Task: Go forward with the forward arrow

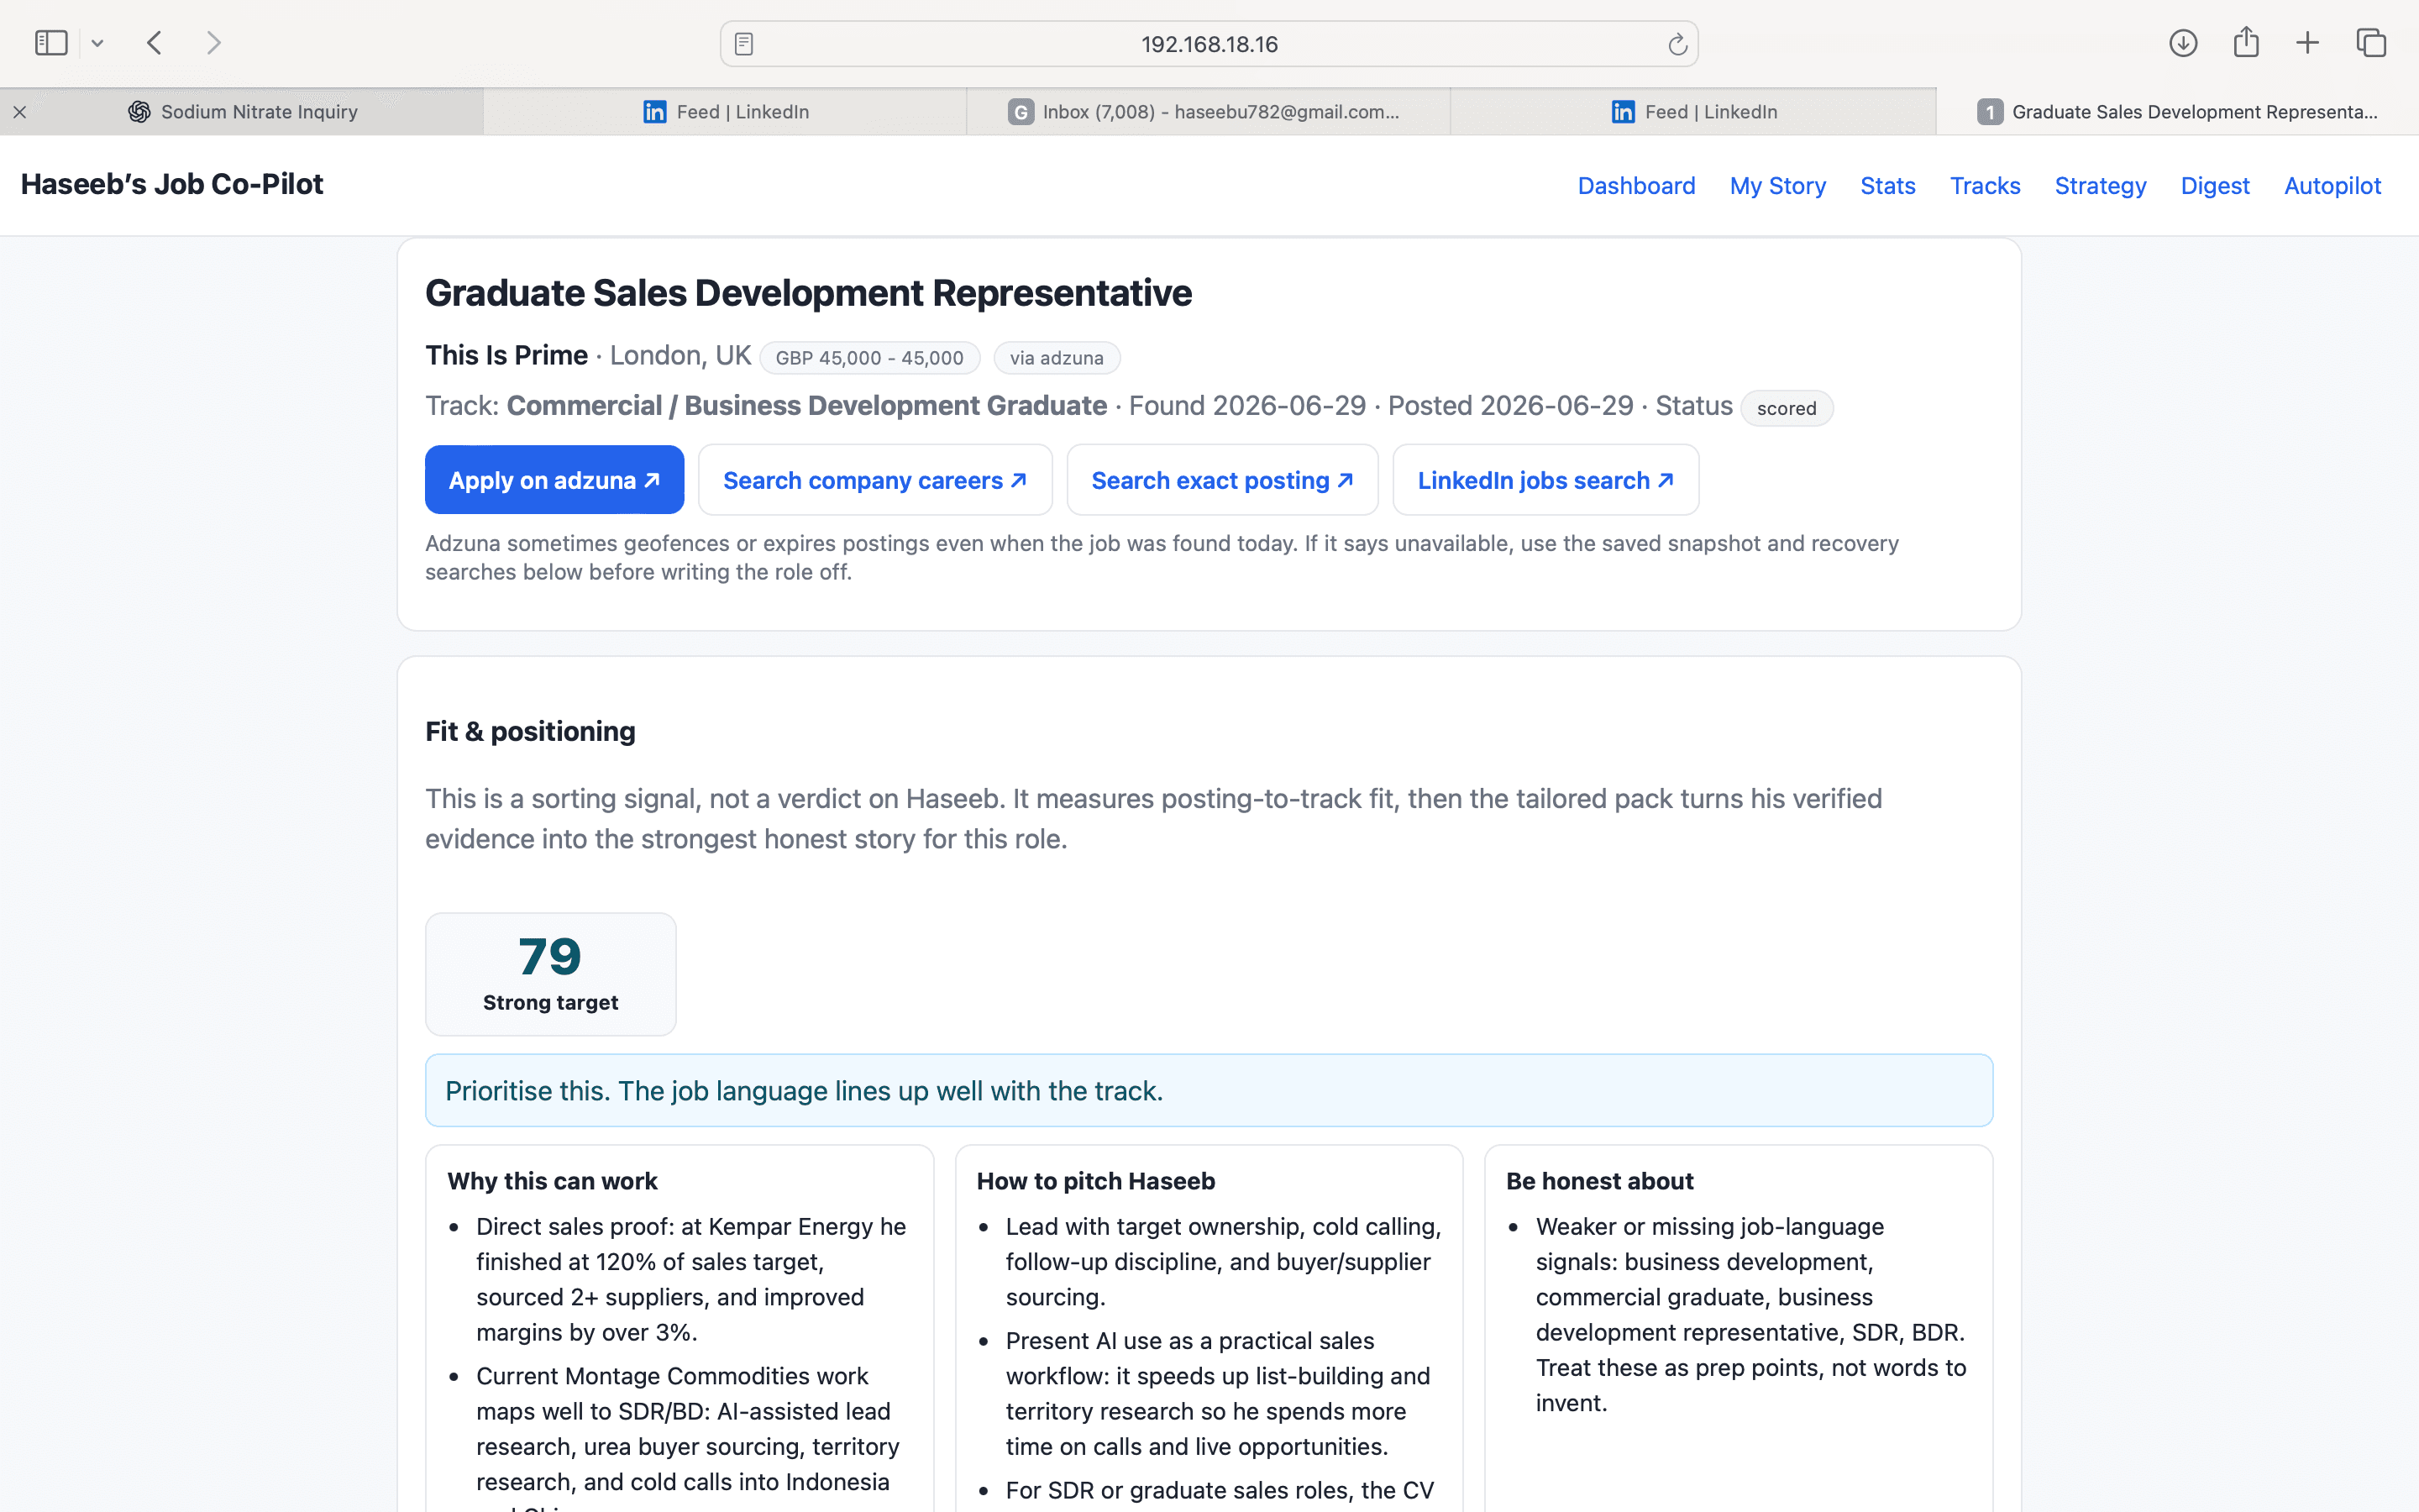Action: coord(213,43)
